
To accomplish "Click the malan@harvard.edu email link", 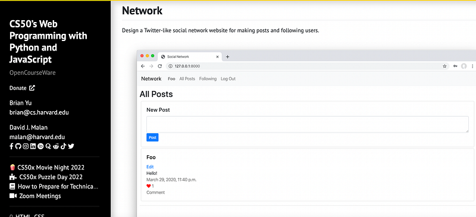I will (37, 137).
